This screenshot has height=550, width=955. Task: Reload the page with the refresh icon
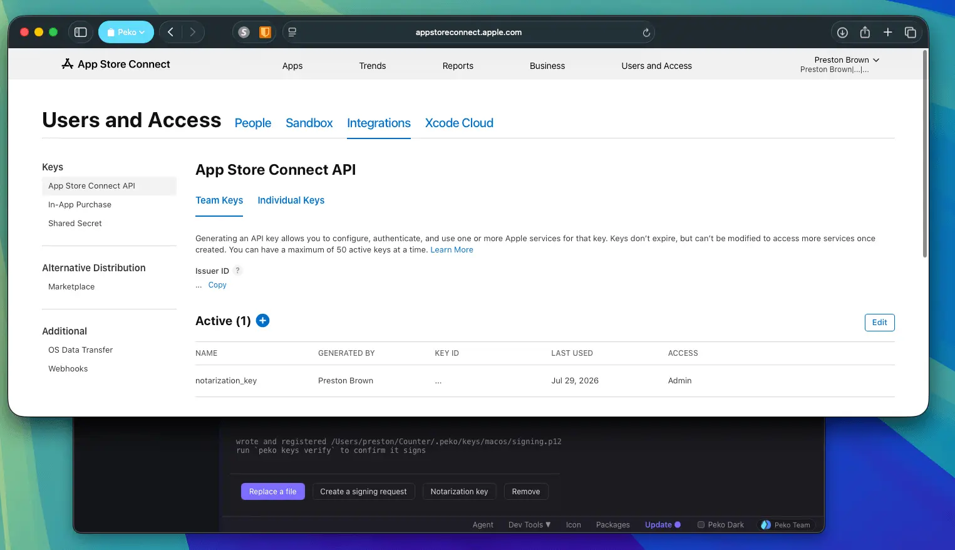[646, 33]
